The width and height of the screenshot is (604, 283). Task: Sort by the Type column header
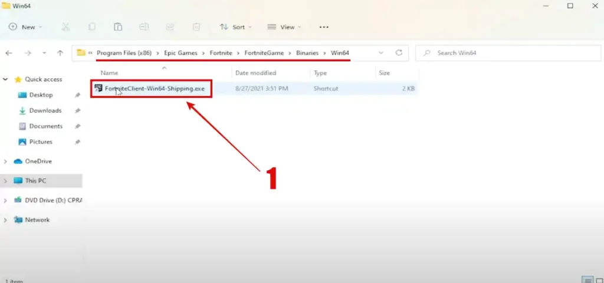(320, 73)
